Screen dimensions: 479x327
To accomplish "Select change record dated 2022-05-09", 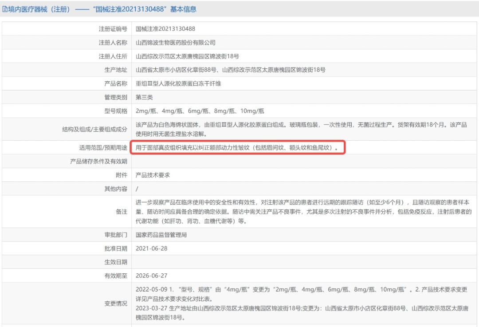I will (x=302, y=294).
